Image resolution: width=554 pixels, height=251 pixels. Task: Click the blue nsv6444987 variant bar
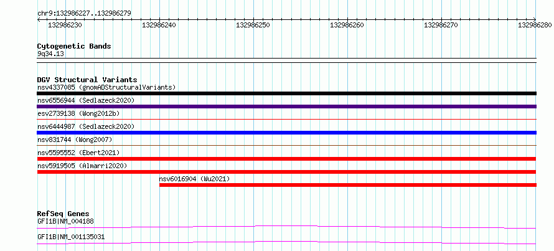click(286, 133)
